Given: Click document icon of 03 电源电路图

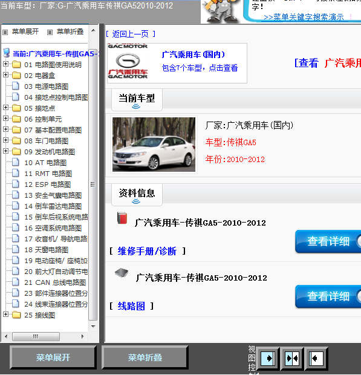Looking at the screenshot, I should coord(16,86).
